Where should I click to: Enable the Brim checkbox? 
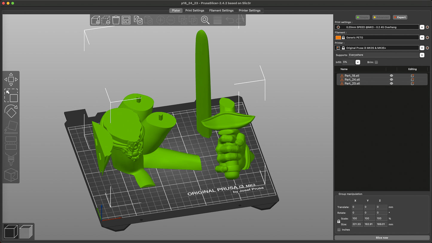[376, 62]
